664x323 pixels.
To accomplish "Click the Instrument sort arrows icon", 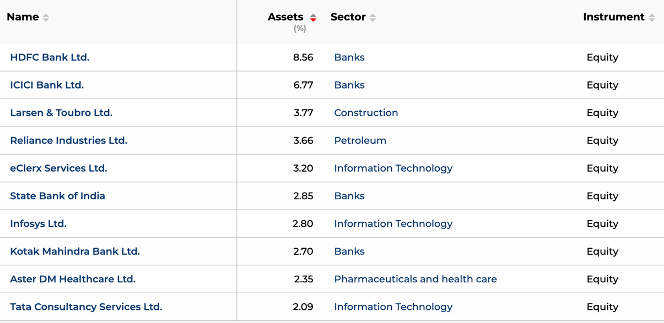I will pos(651,18).
